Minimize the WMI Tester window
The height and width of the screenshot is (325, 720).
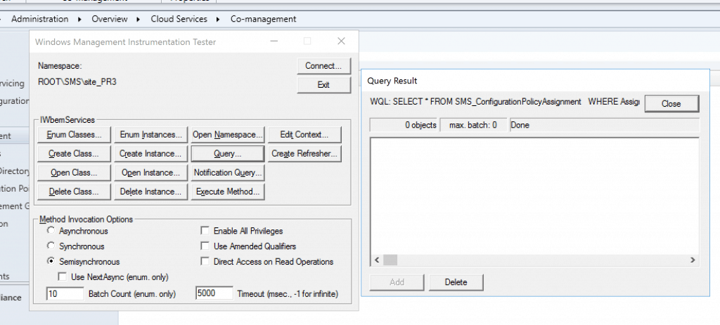click(274, 41)
